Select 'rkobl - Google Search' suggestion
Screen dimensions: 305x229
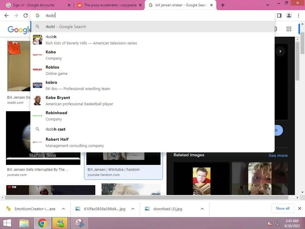[x=152, y=27]
